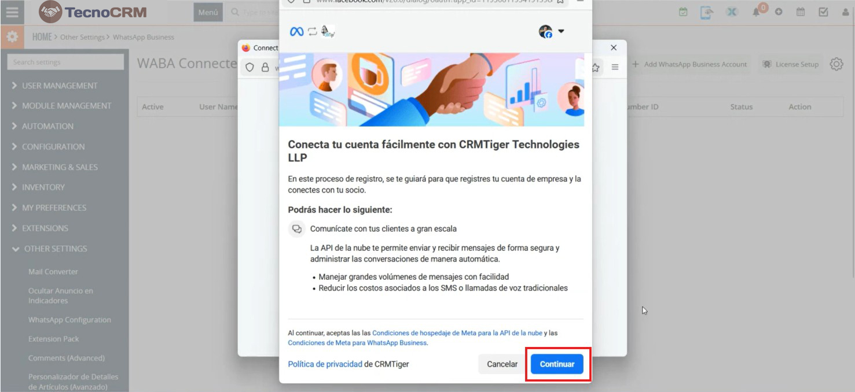The width and height of the screenshot is (855, 392).
Task: Click the tasks checkmark icon
Action: pos(823,12)
